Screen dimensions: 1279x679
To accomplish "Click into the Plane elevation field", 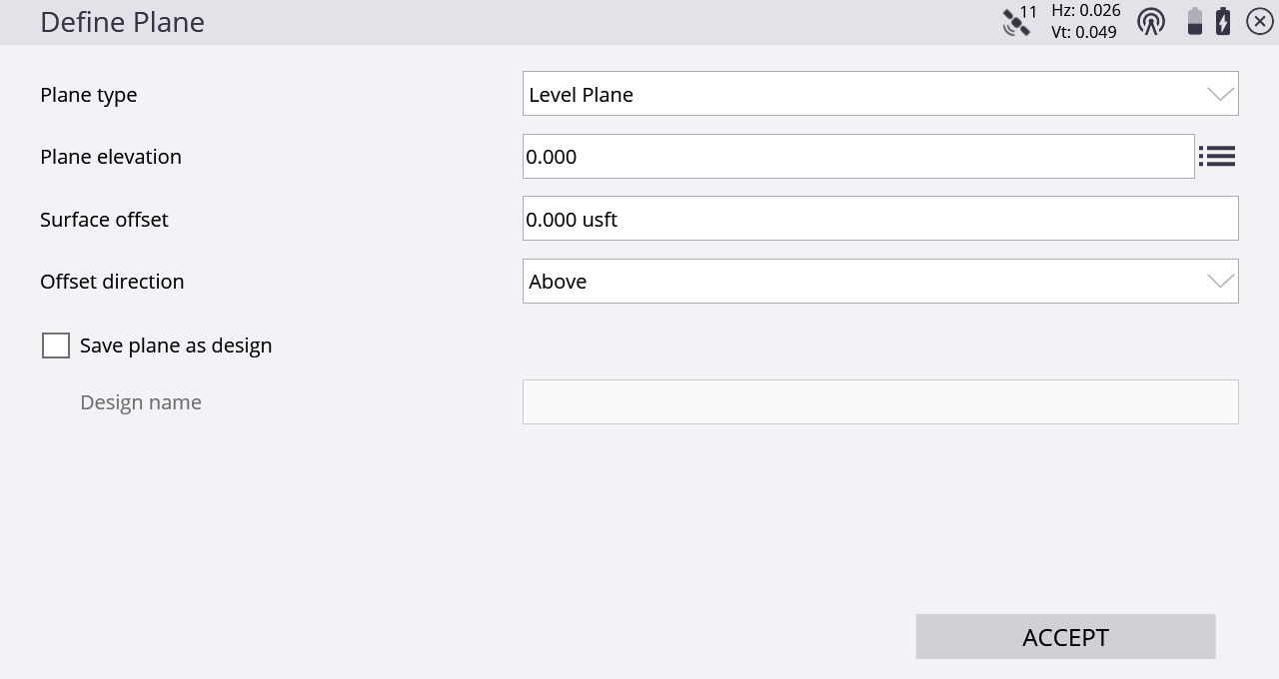I will 857,157.
